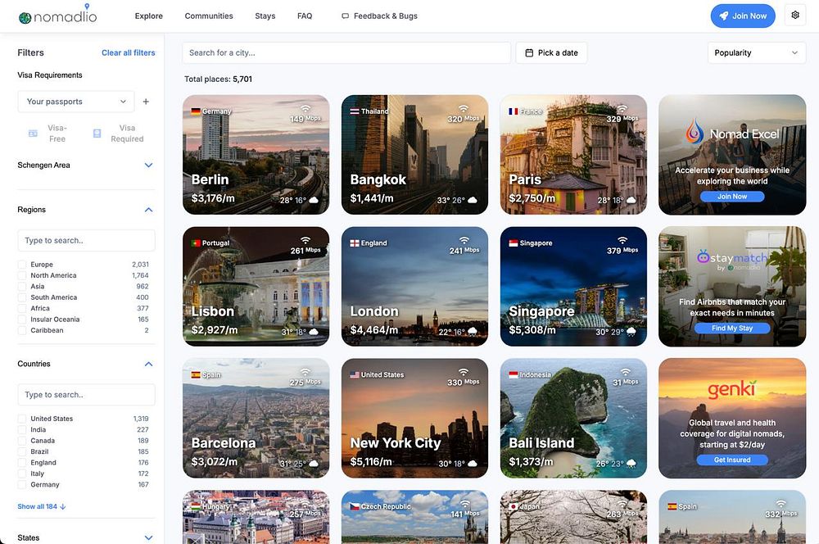Focus the Search for a city field

(x=346, y=52)
